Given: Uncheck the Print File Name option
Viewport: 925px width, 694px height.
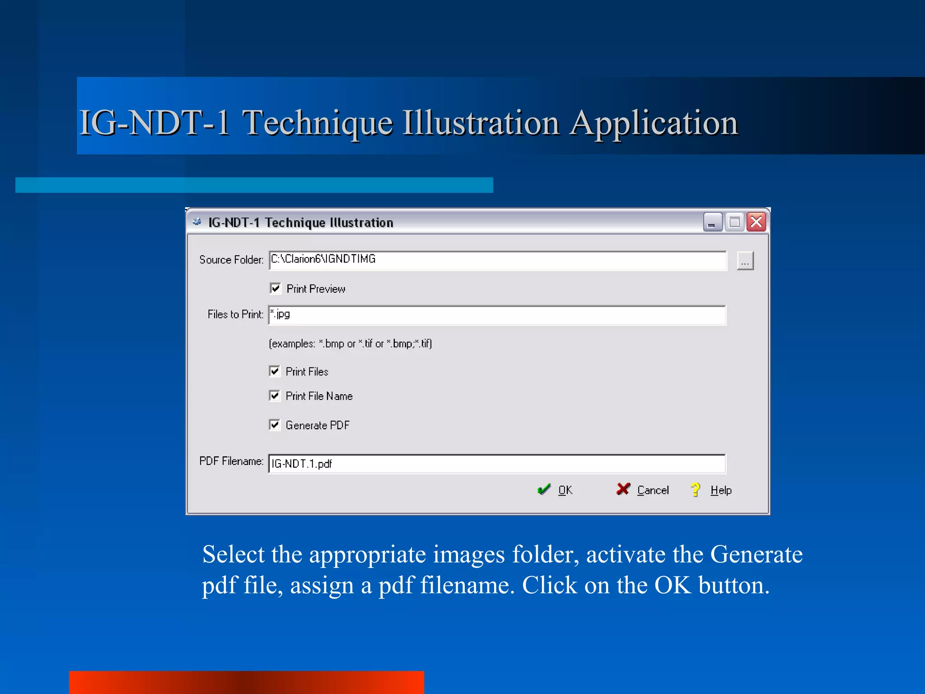Looking at the screenshot, I should tap(275, 396).
